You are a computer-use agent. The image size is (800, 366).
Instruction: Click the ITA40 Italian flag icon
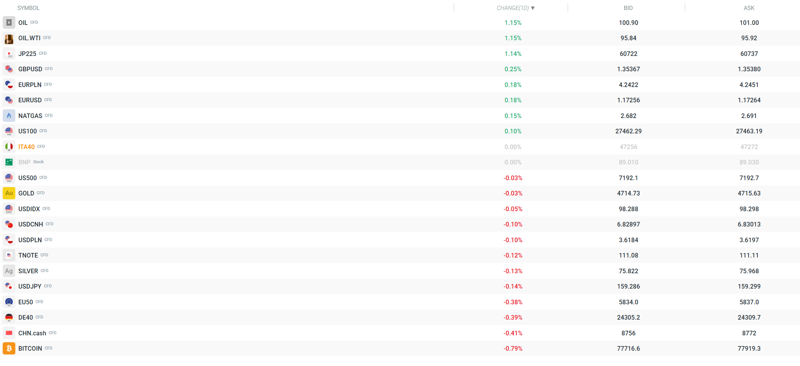[9, 147]
